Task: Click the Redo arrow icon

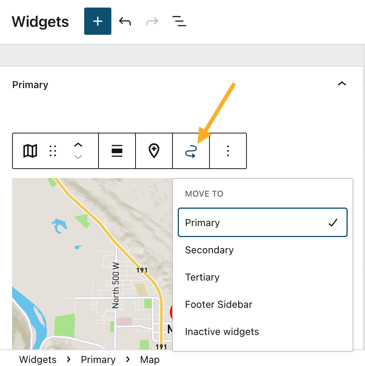Action: pyautogui.click(x=152, y=21)
